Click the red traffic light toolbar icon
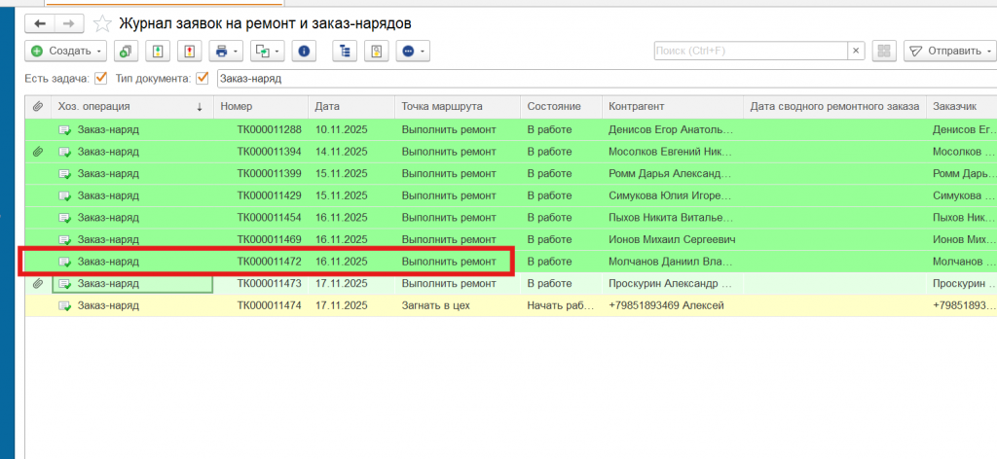 [189, 51]
